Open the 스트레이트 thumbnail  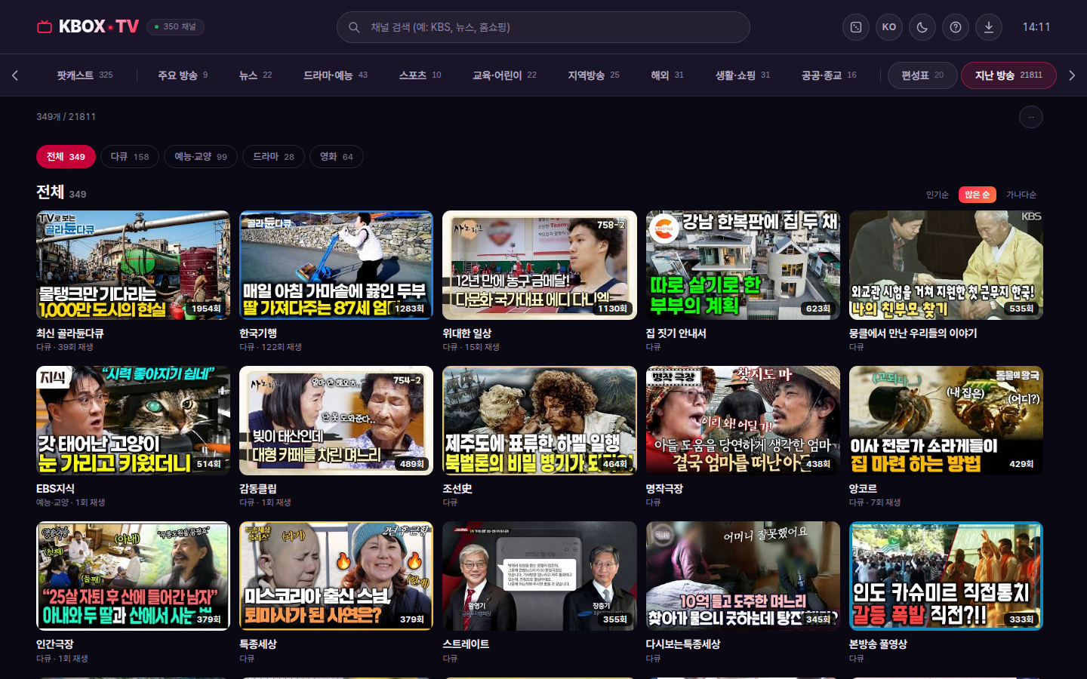[x=540, y=576]
